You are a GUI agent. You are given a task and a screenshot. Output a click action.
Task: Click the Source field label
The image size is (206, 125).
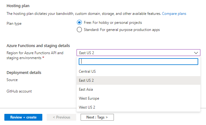pyautogui.click(x=12, y=80)
